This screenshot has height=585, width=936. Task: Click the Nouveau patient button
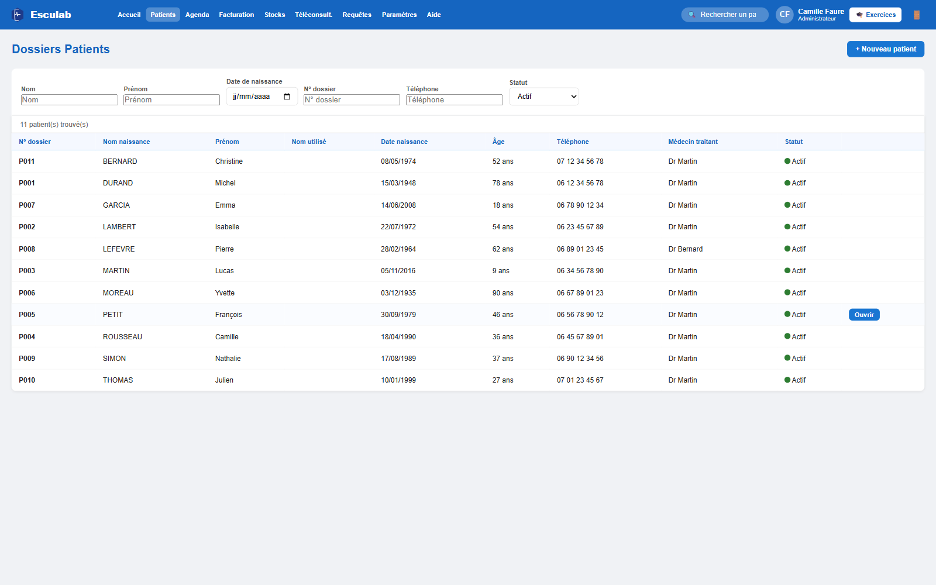point(886,49)
